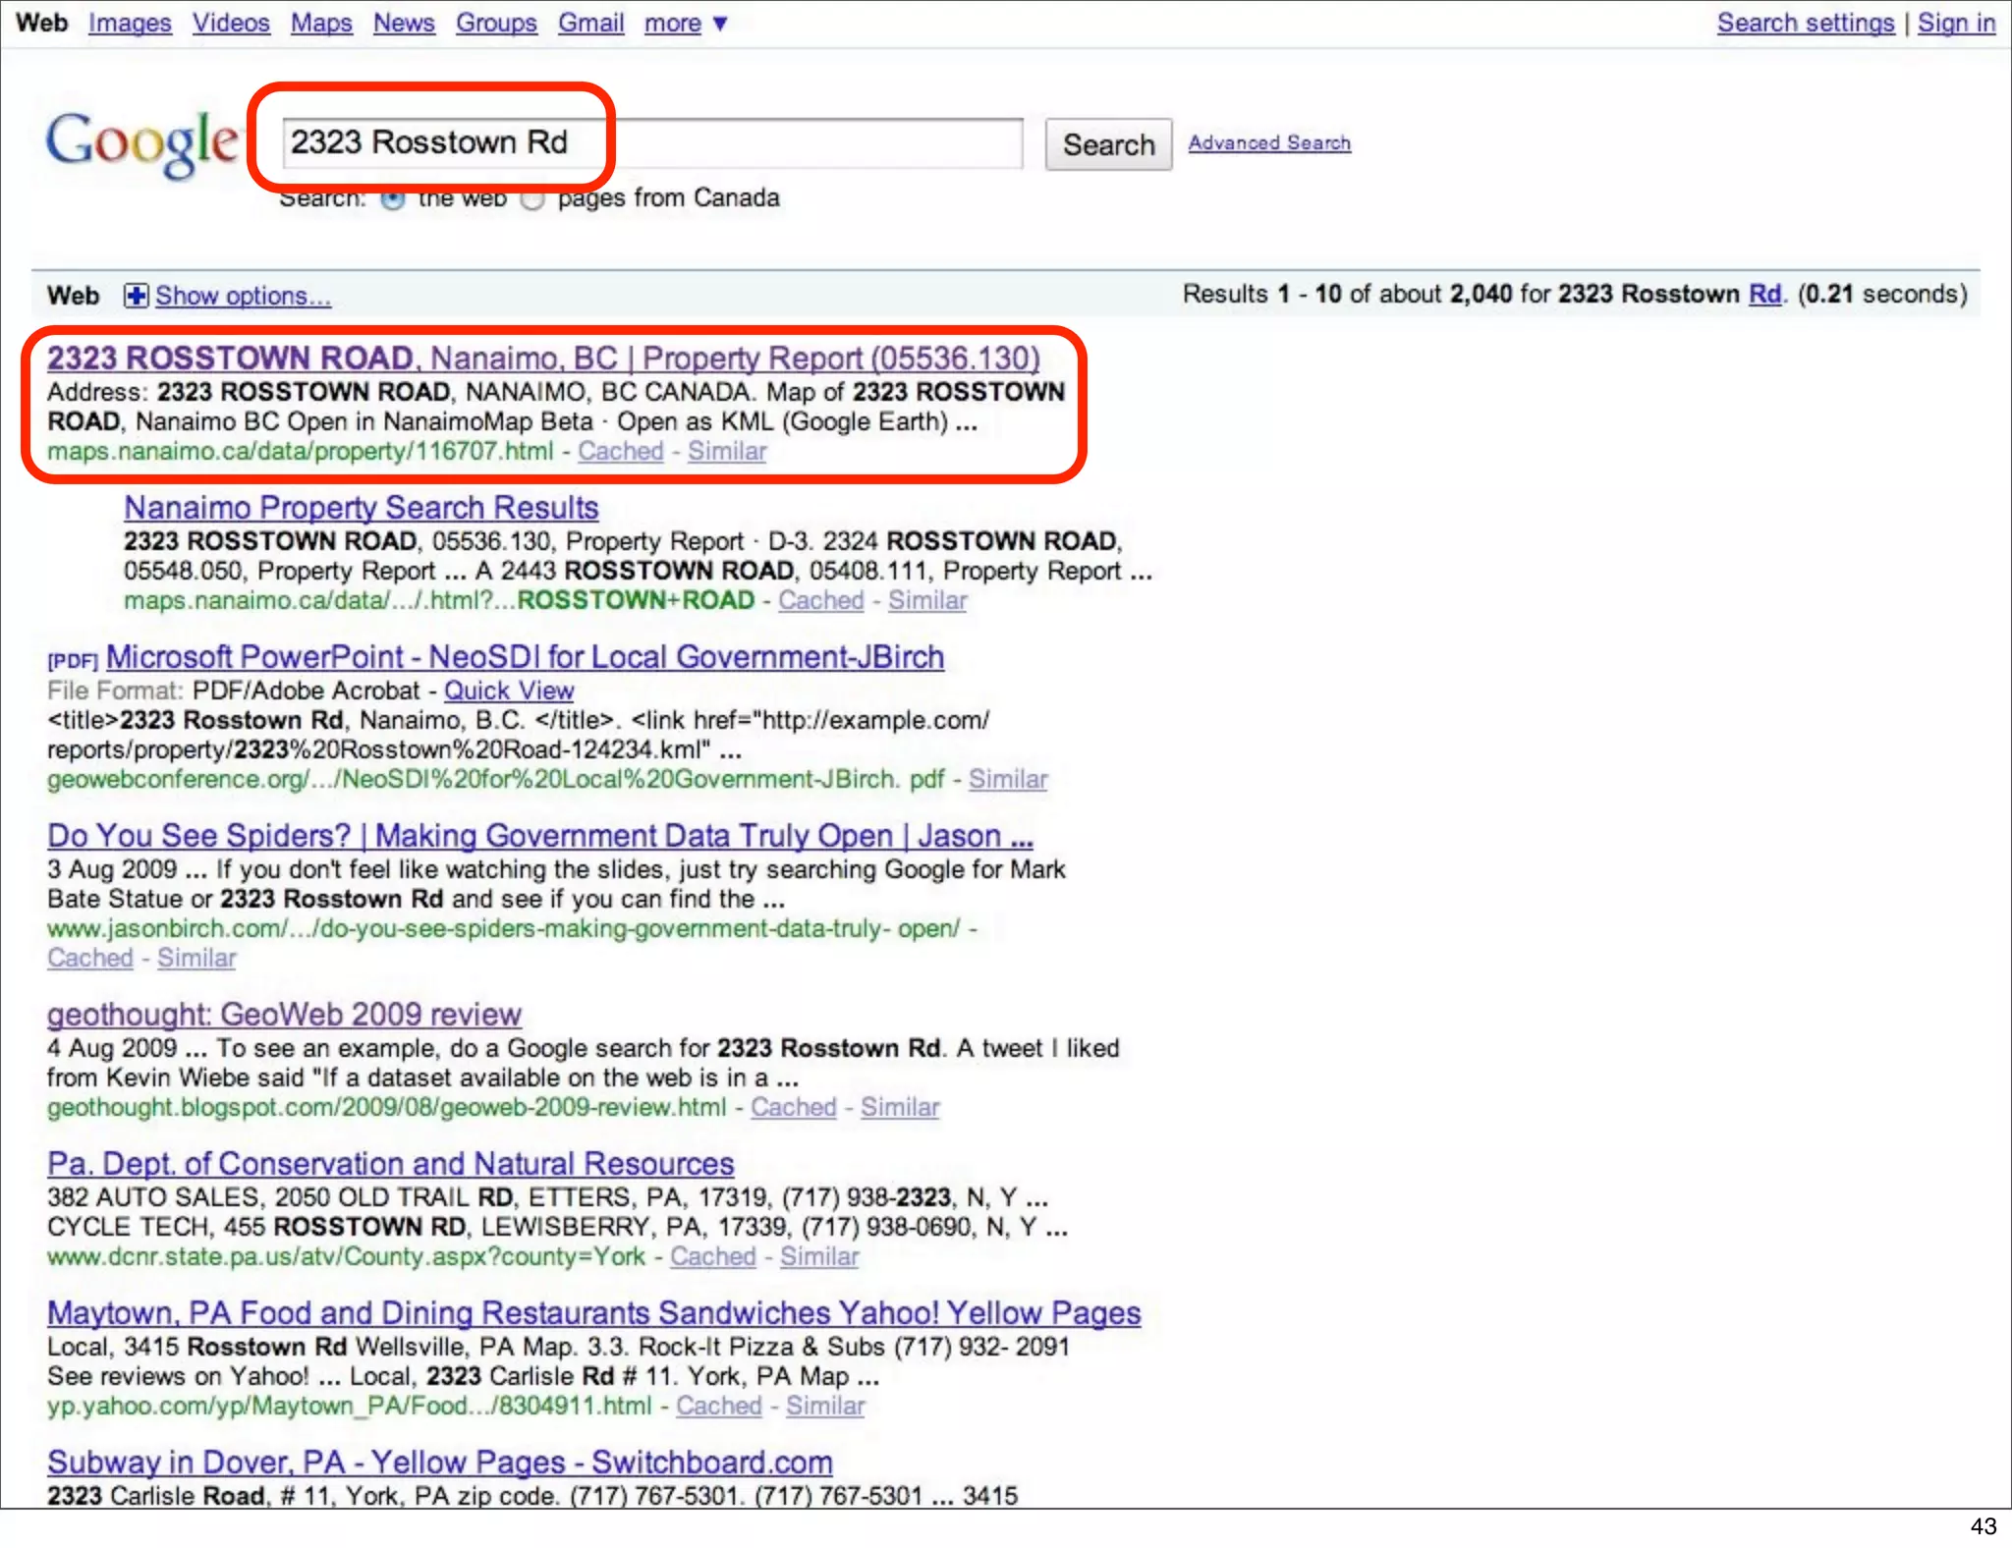Open Cached version of first result
The image size is (2012, 1548).
(620, 452)
